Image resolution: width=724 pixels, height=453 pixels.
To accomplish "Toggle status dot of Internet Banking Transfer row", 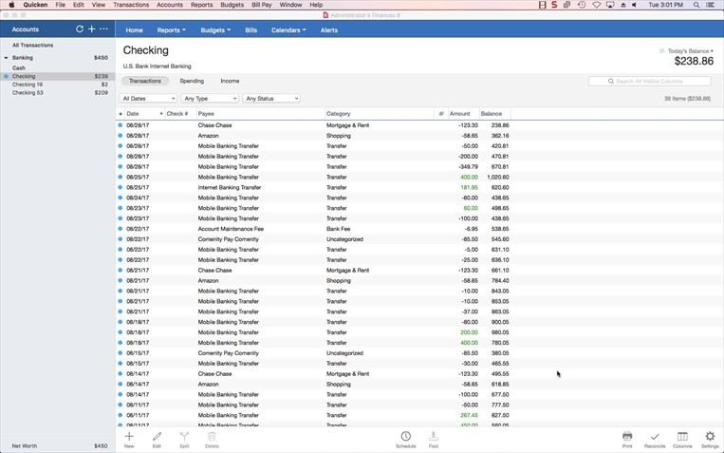I will pyautogui.click(x=121, y=187).
